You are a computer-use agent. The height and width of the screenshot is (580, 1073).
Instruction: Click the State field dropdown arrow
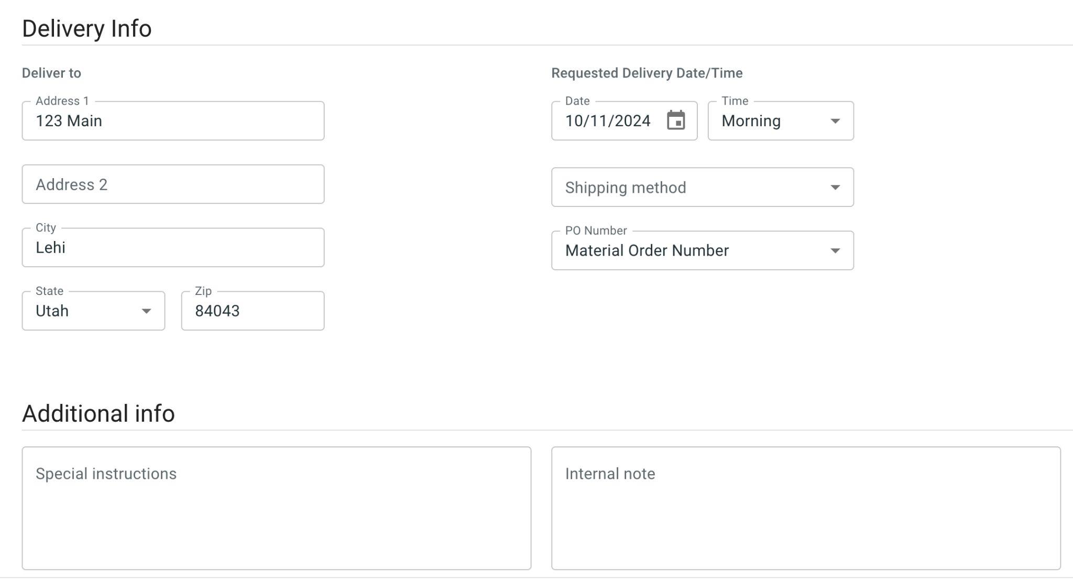[x=146, y=311]
